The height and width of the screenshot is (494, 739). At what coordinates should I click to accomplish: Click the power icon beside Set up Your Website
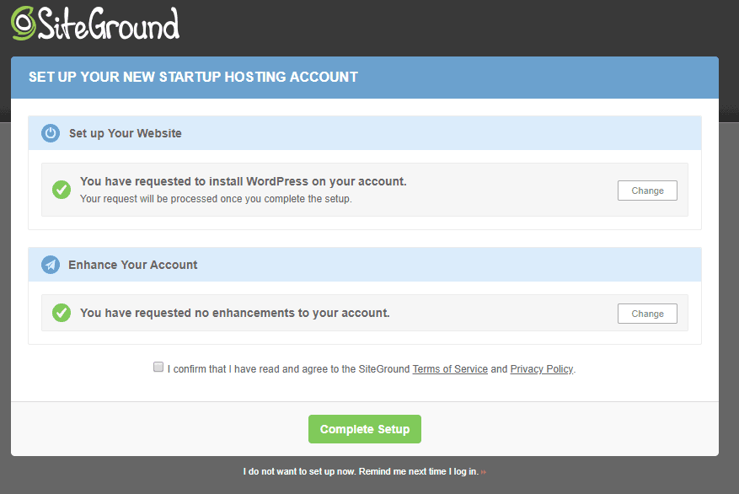[x=51, y=133]
